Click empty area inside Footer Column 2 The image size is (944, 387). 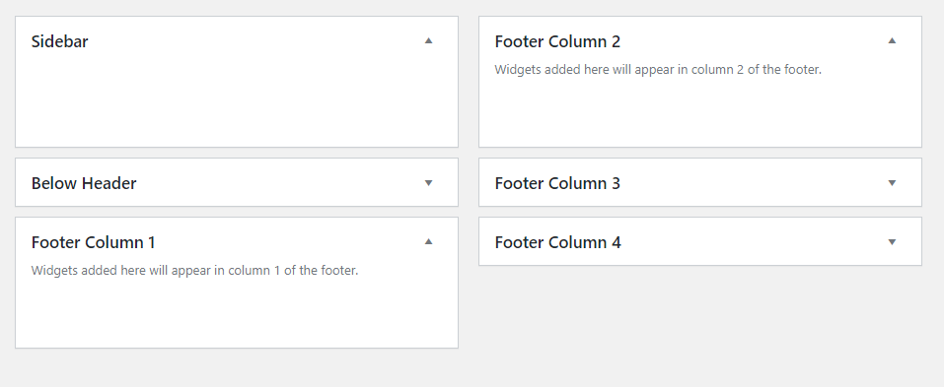click(700, 111)
